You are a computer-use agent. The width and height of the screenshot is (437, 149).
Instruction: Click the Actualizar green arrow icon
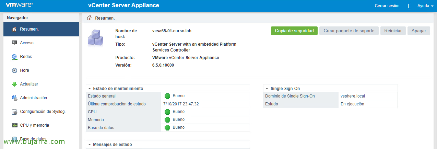pyautogui.click(x=14, y=84)
